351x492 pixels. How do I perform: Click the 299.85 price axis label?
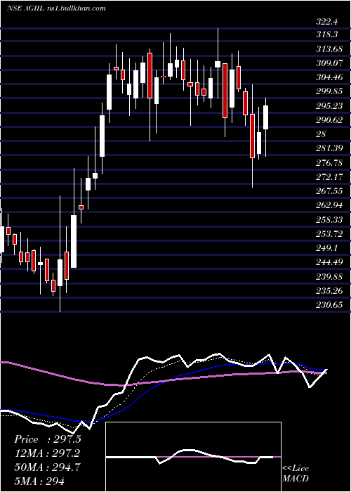(329, 91)
